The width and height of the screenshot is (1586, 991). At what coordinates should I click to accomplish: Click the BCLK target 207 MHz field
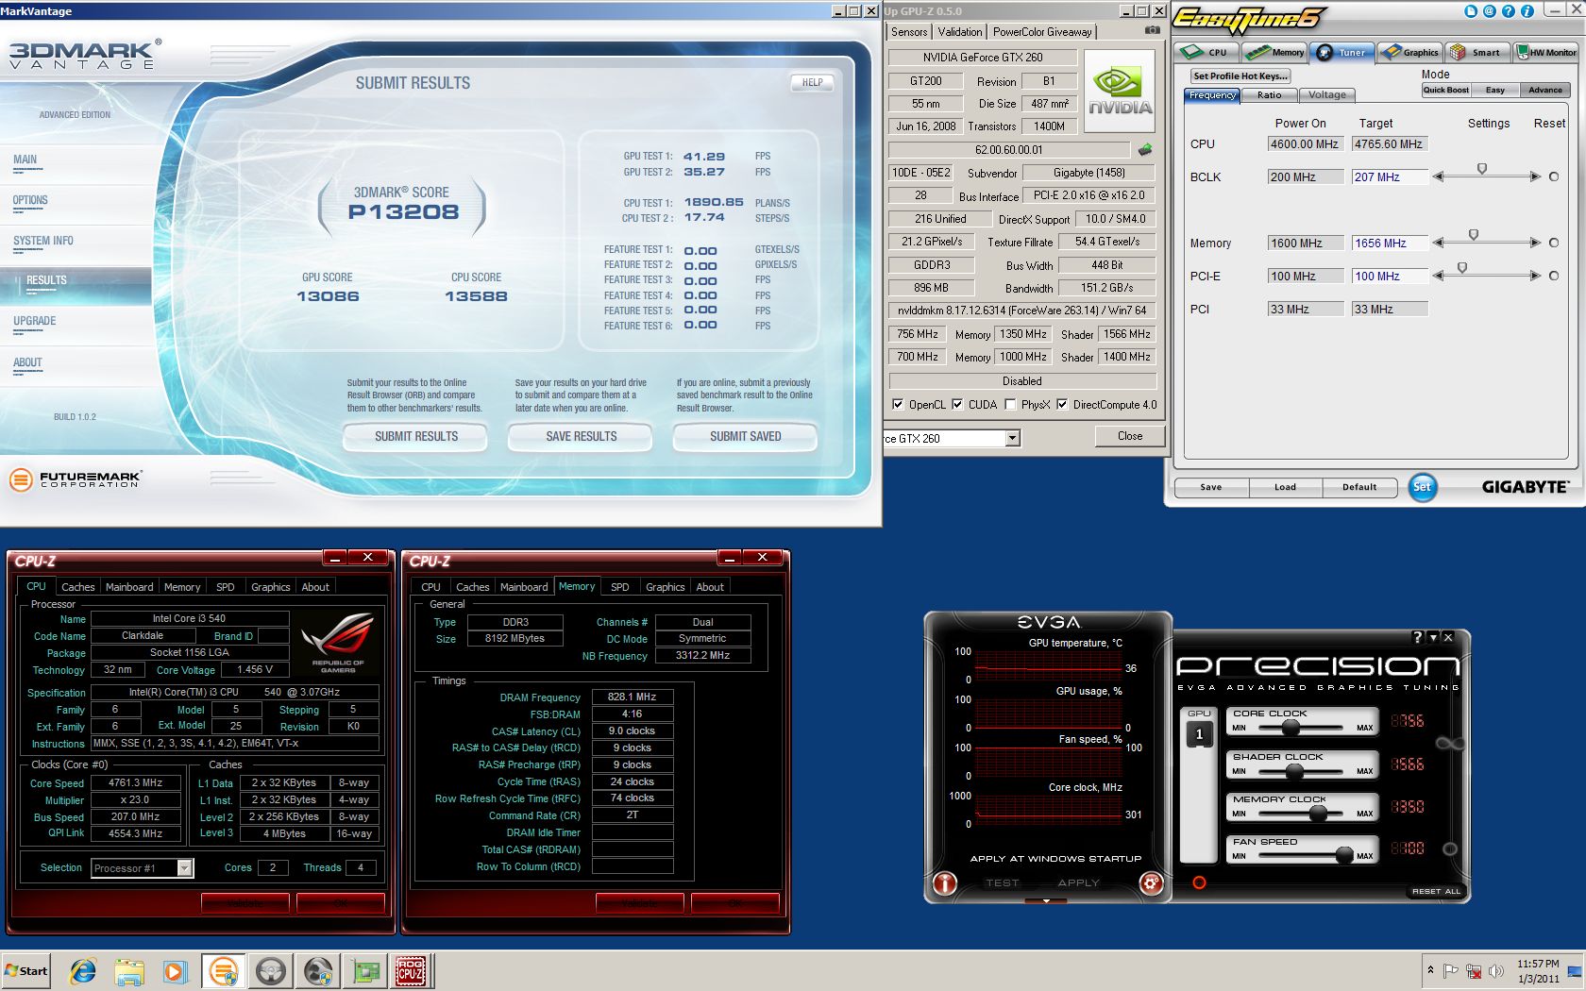[1390, 176]
